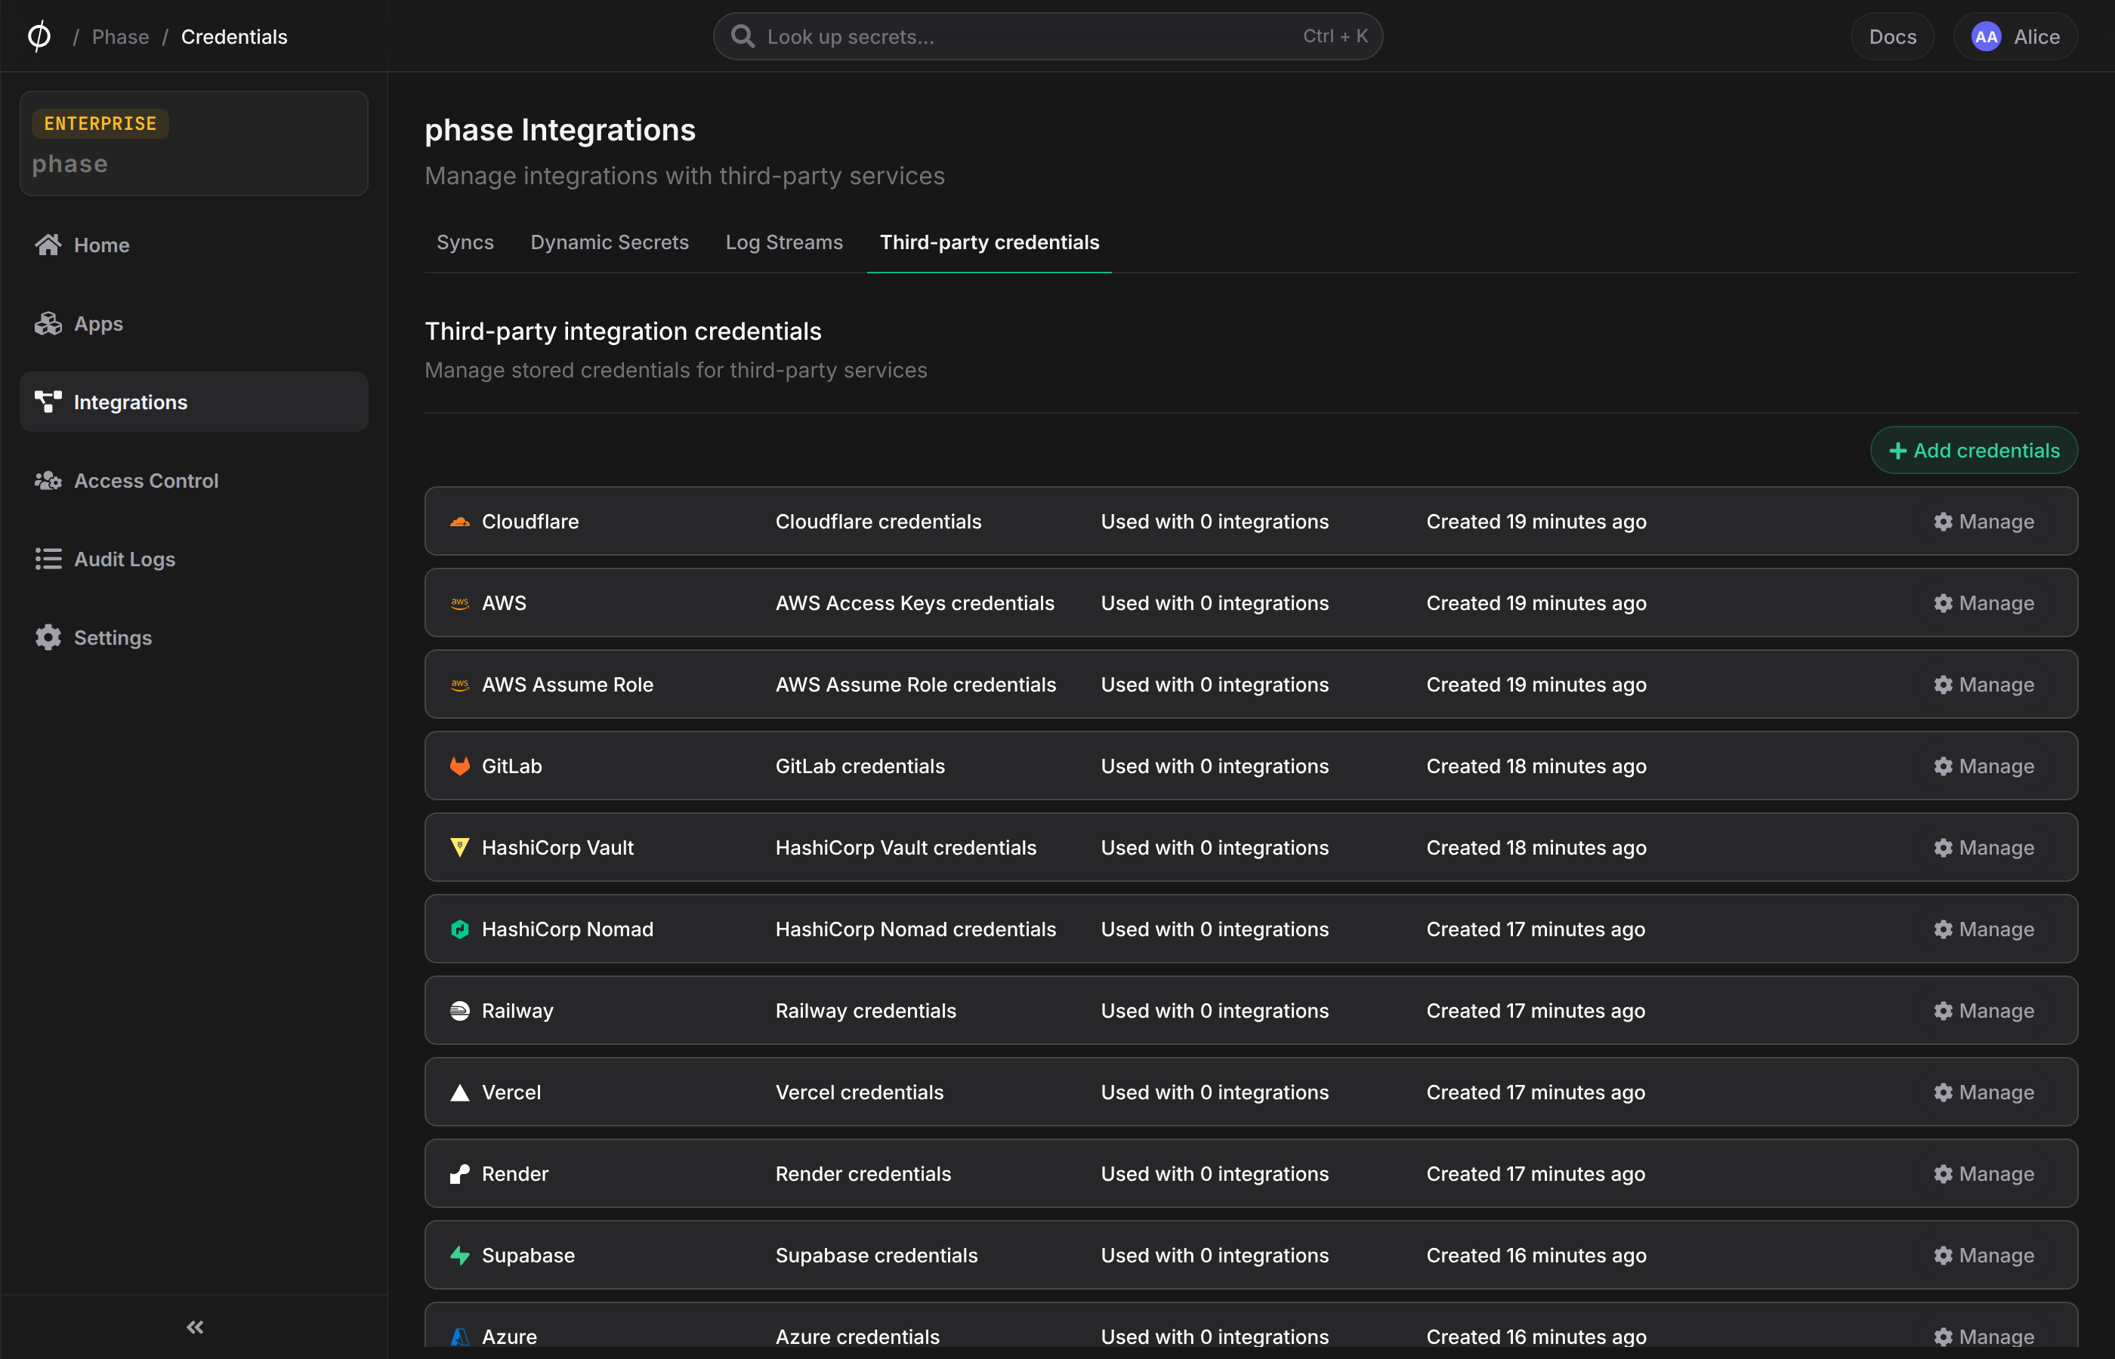This screenshot has height=1359, width=2115.
Task: Click the AA avatar icon
Action: (1986, 36)
